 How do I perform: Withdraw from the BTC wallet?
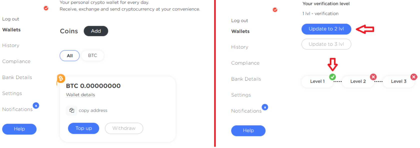coord(124,128)
